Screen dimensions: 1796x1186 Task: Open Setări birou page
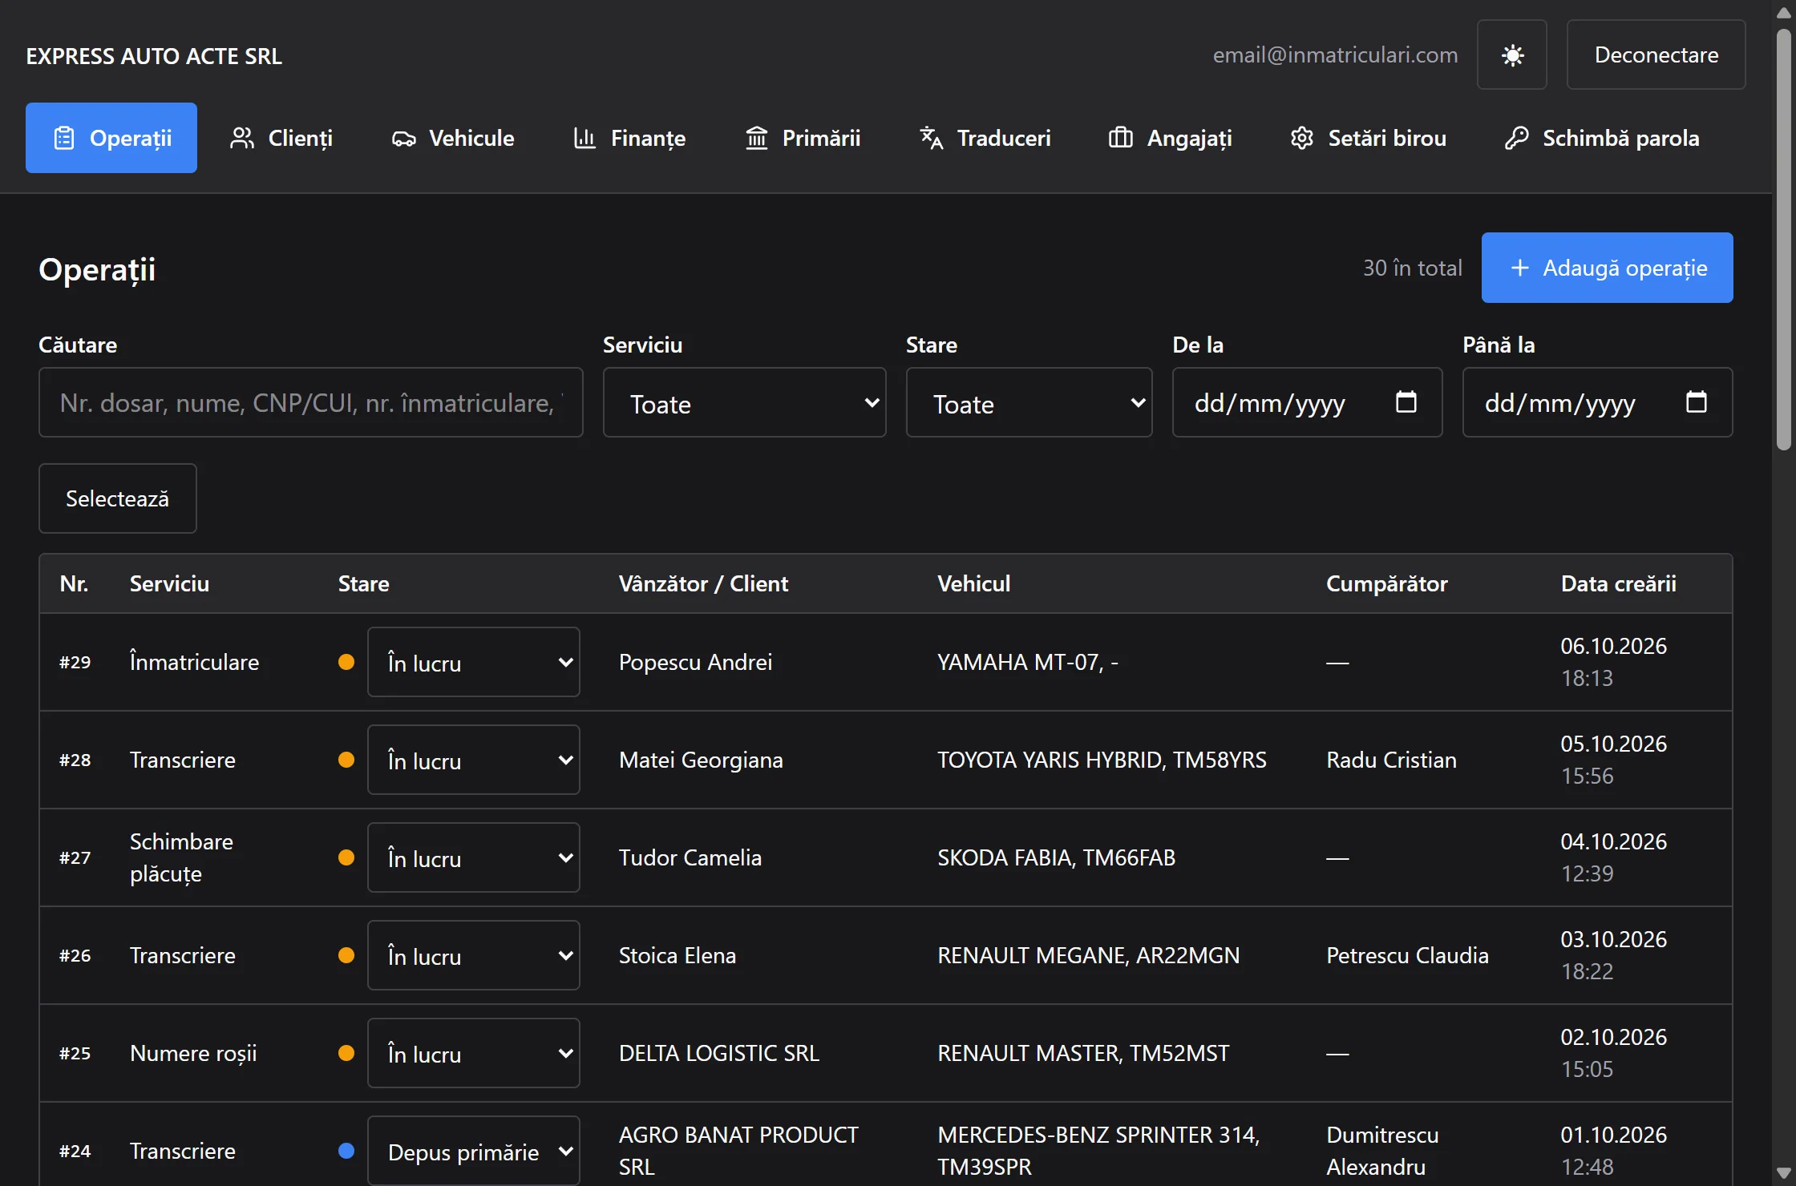(1368, 138)
